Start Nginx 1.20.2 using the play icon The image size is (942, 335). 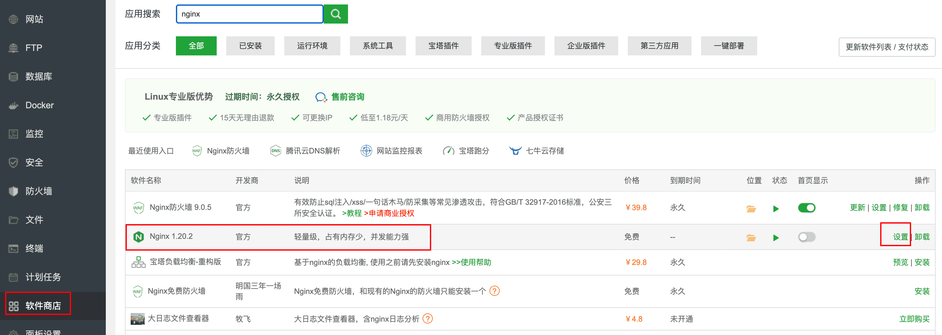click(x=776, y=238)
